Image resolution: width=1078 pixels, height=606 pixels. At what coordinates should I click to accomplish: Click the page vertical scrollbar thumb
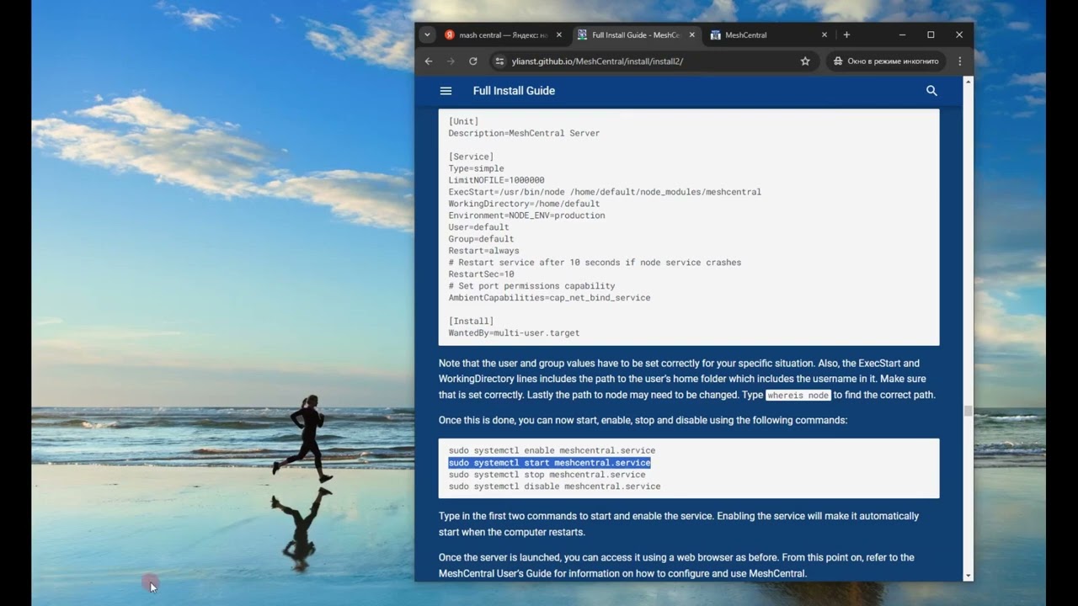tap(969, 411)
